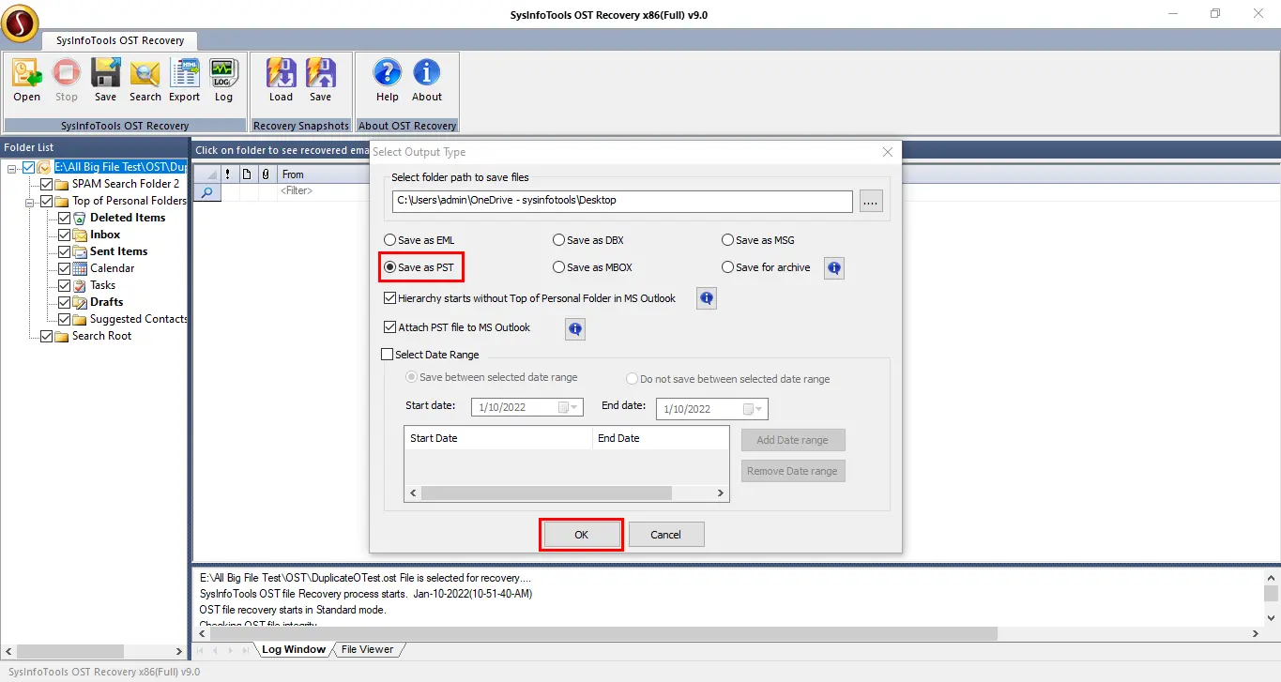
Task: Click right arrow of Folder List scrollbar
Action: 179,651
